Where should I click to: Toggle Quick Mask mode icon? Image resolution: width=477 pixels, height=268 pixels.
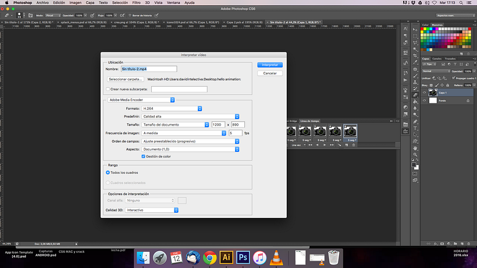click(x=415, y=174)
